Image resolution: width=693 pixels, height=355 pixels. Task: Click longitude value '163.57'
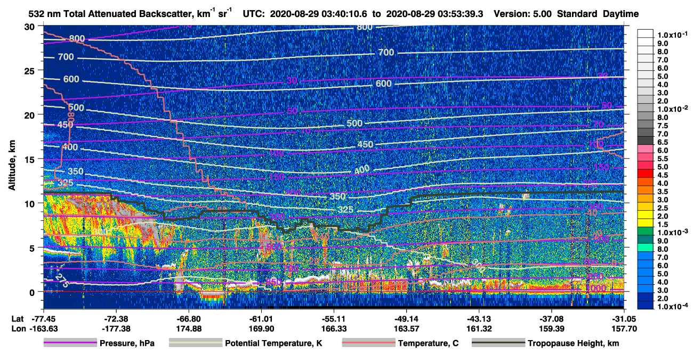[407, 328]
